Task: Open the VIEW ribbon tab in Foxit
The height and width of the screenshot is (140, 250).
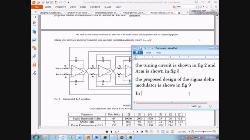Action: pyautogui.click(x=73, y=7)
